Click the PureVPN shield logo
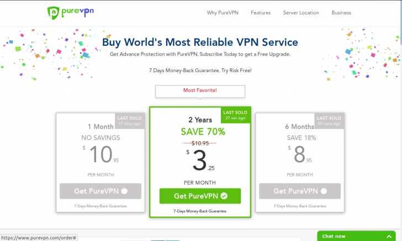402x241 pixels. tap(54, 13)
